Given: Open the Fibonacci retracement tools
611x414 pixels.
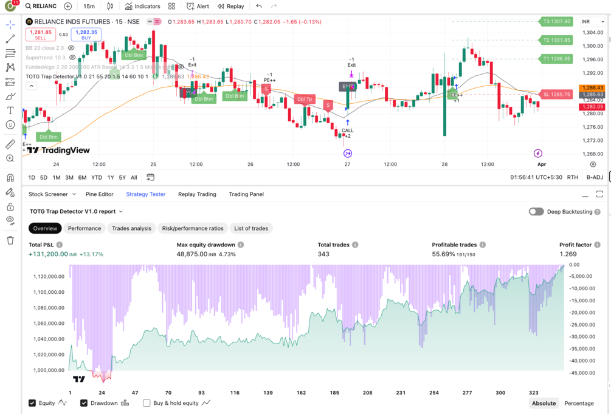Looking at the screenshot, I should click(10, 53).
